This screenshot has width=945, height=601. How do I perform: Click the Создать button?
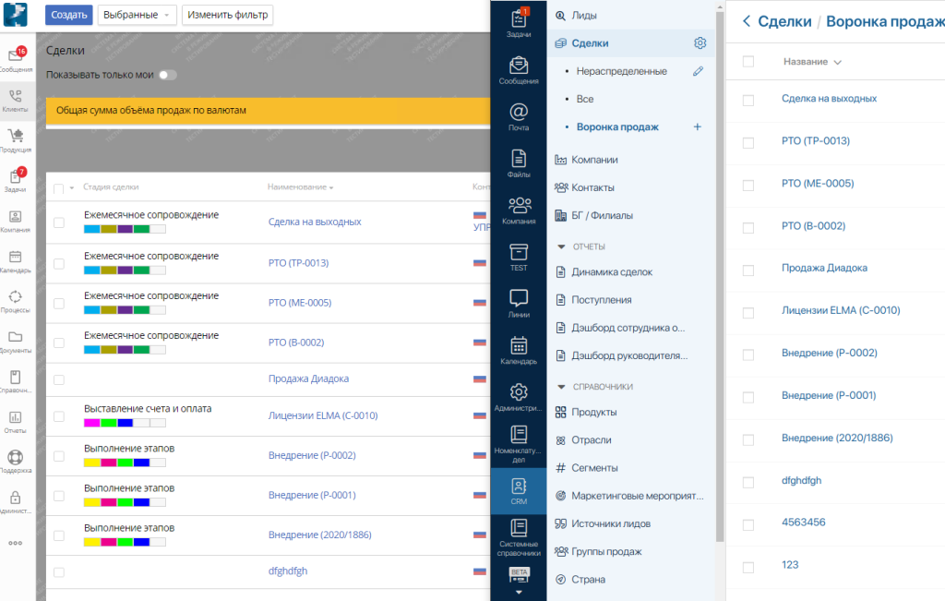point(68,15)
